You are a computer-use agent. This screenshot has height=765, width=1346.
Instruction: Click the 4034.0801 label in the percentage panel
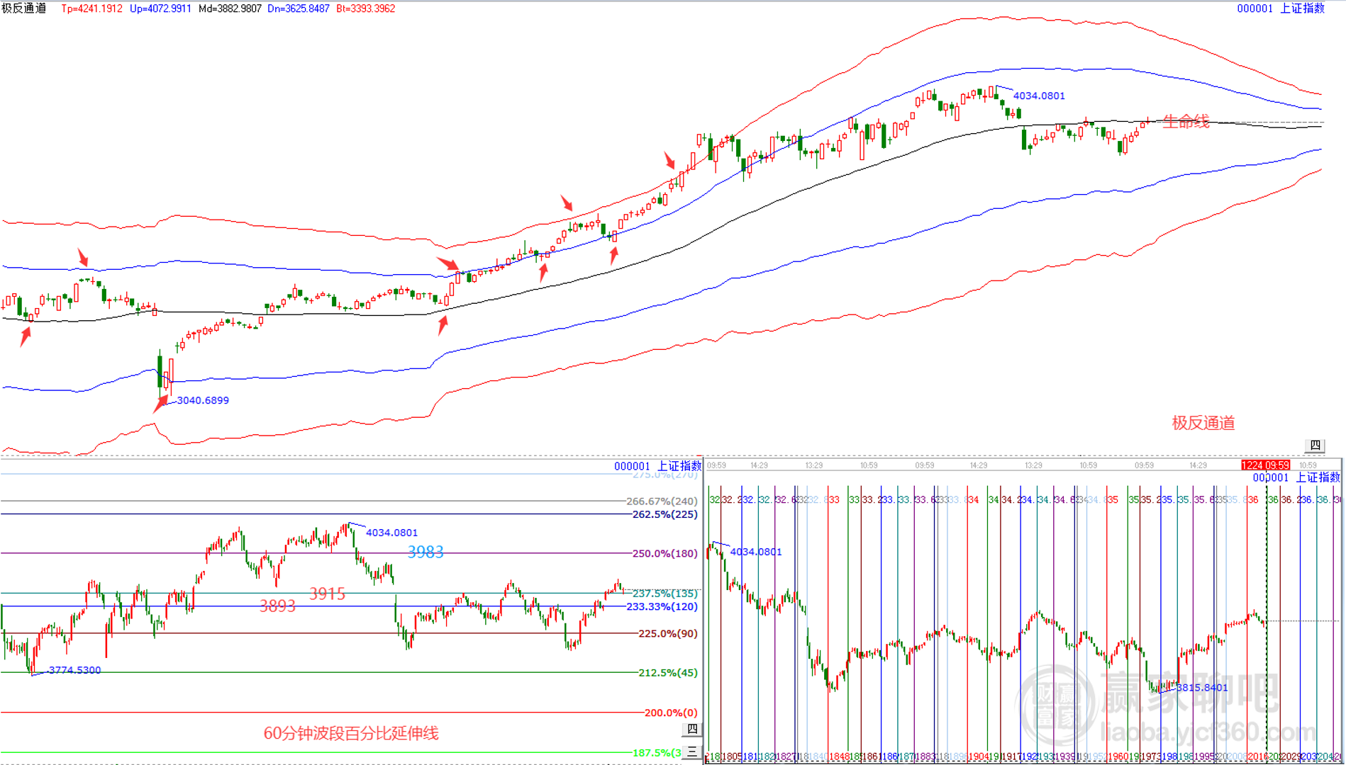(x=391, y=533)
